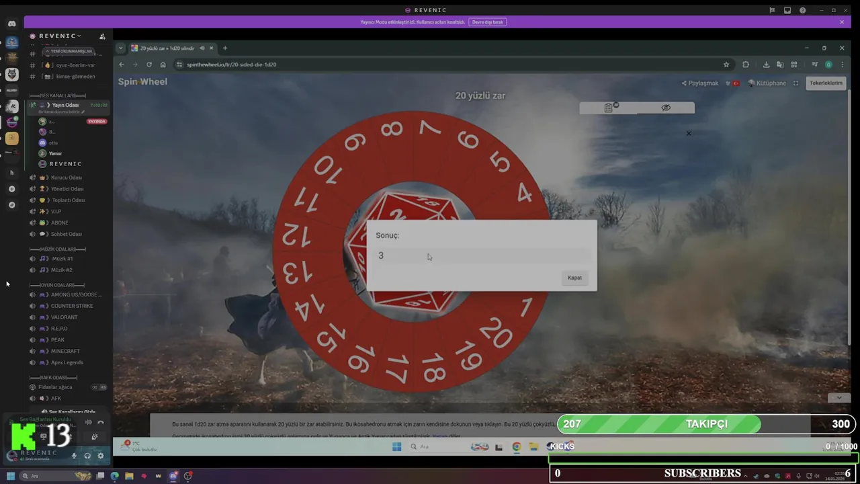Open the Paylaşmak share link
Viewport: 860px width, 484px height.
(700, 83)
